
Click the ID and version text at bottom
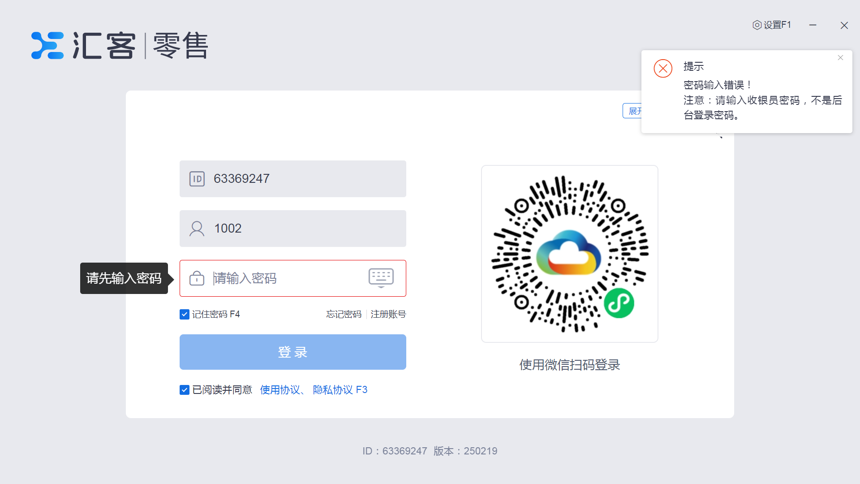pyautogui.click(x=430, y=451)
